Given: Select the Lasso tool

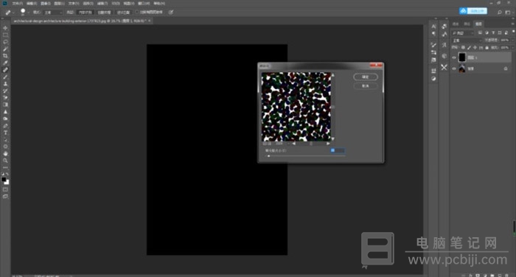Looking at the screenshot, I should point(5,42).
